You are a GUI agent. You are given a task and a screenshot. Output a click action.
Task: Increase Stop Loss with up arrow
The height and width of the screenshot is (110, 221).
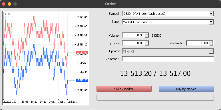tap(147, 42)
